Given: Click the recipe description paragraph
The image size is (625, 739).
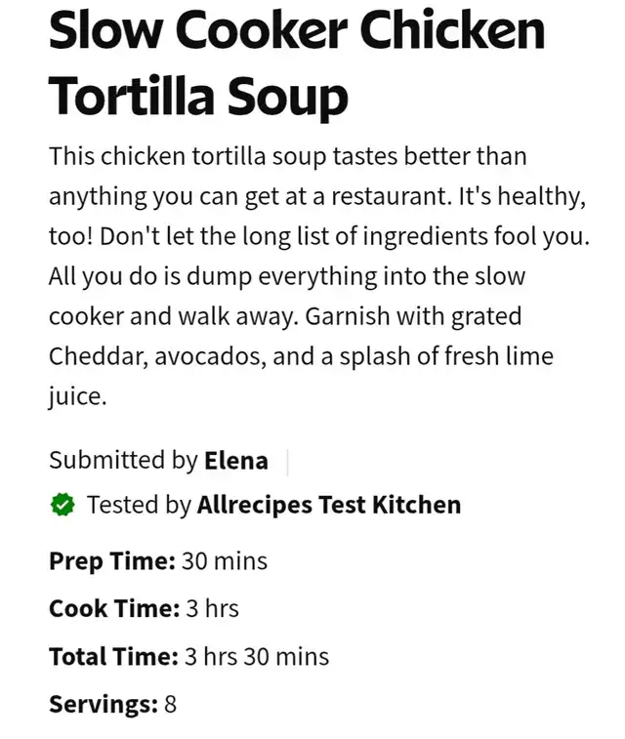Looking at the screenshot, I should click(x=319, y=275).
